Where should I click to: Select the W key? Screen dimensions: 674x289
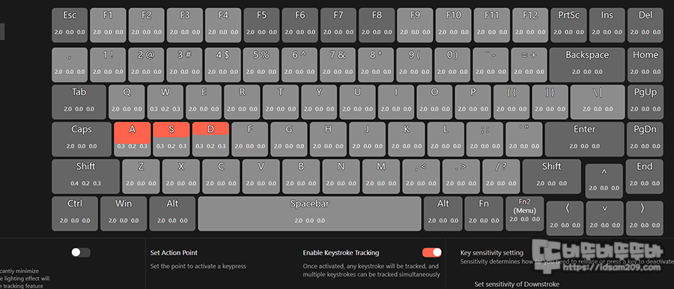(x=165, y=103)
